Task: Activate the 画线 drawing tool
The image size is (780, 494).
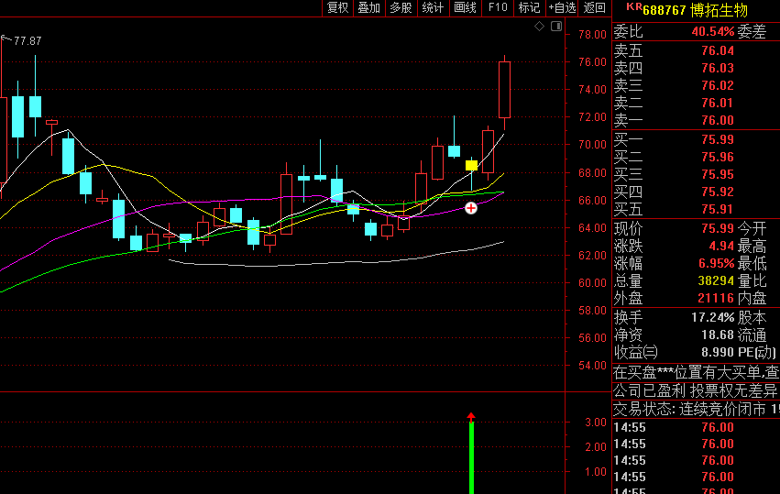Action: (465, 8)
